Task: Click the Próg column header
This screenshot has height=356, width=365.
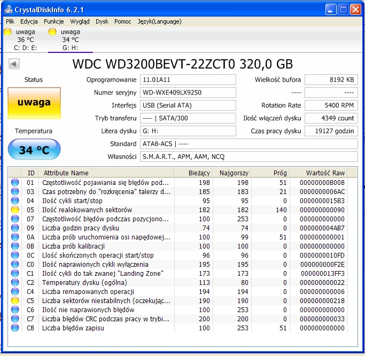Action: (270, 173)
